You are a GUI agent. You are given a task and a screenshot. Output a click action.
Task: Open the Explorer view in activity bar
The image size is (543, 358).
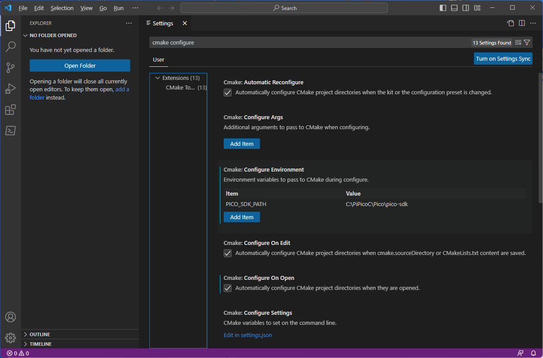click(x=10, y=26)
